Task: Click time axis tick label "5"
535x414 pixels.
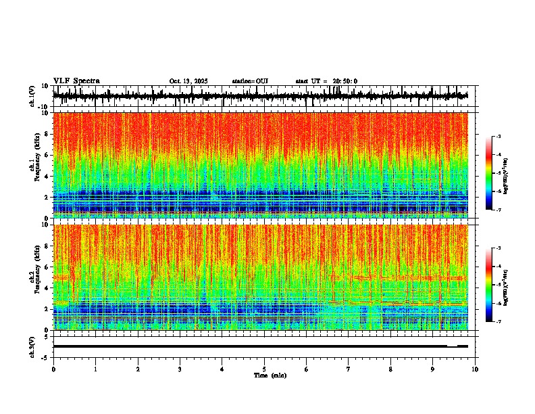Action: click(x=264, y=369)
